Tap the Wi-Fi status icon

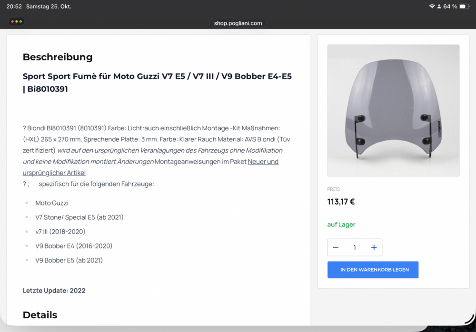[432, 7]
